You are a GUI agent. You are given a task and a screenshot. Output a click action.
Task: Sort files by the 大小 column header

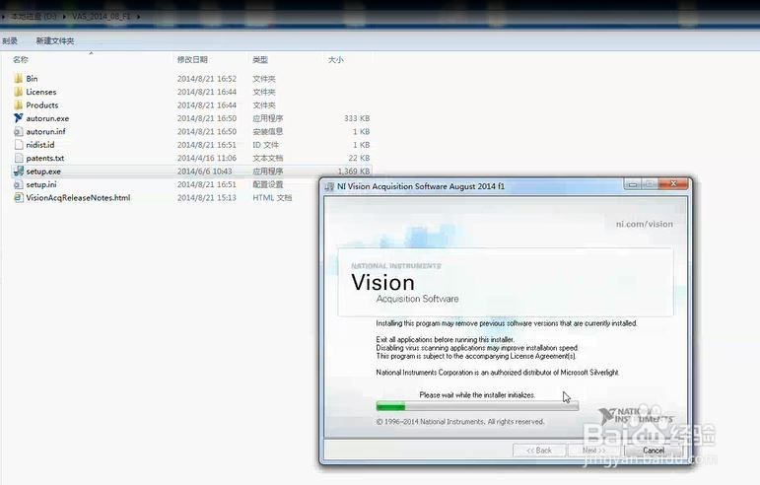point(336,59)
